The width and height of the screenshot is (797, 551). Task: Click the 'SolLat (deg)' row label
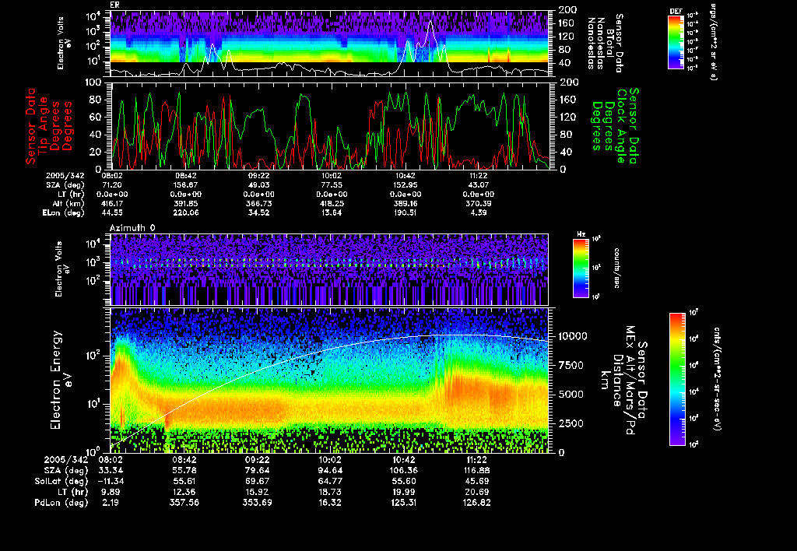(x=62, y=482)
